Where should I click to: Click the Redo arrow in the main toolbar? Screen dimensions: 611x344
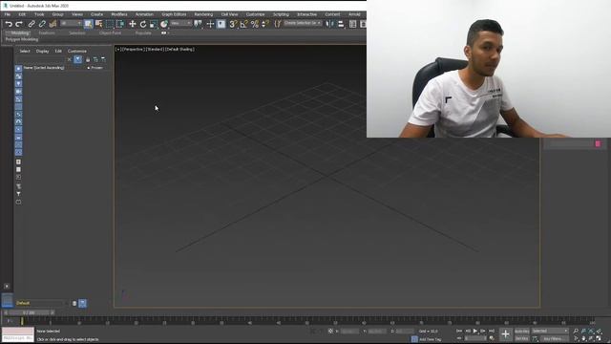tap(19, 24)
